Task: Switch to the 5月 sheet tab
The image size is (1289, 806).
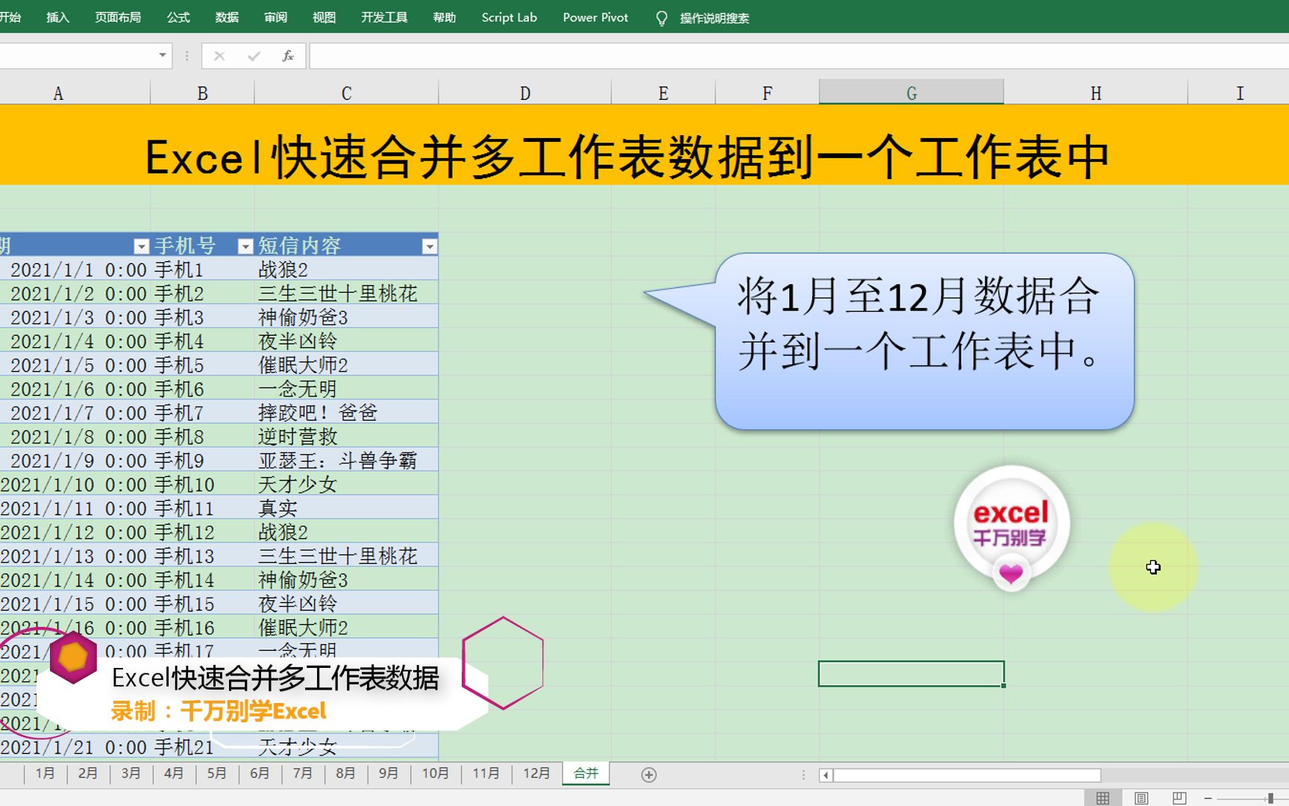Action: (217, 773)
